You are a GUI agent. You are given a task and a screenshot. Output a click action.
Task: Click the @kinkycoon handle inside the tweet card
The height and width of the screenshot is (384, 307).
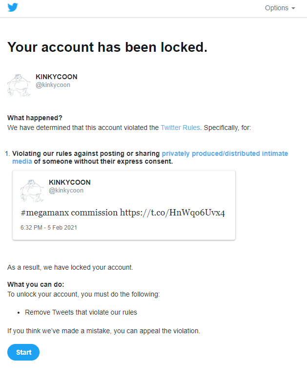pos(66,191)
